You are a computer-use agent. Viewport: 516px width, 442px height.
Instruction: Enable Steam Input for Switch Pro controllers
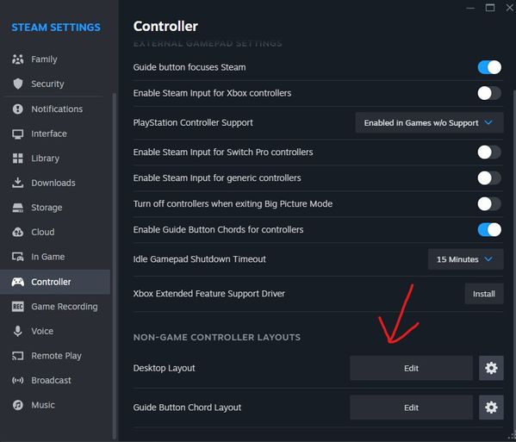coord(489,152)
